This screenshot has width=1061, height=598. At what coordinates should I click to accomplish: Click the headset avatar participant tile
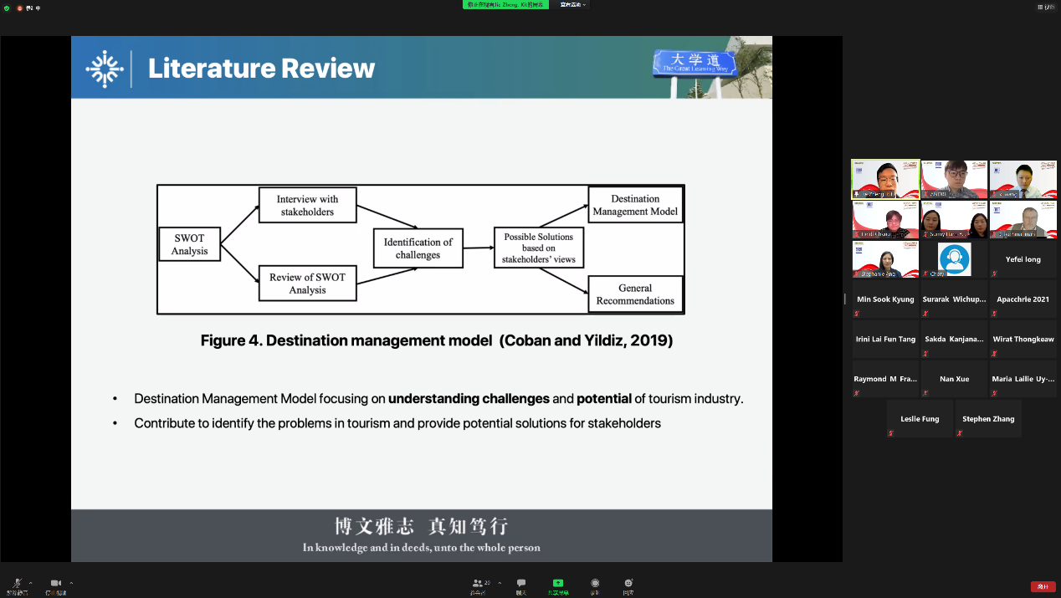click(x=954, y=259)
